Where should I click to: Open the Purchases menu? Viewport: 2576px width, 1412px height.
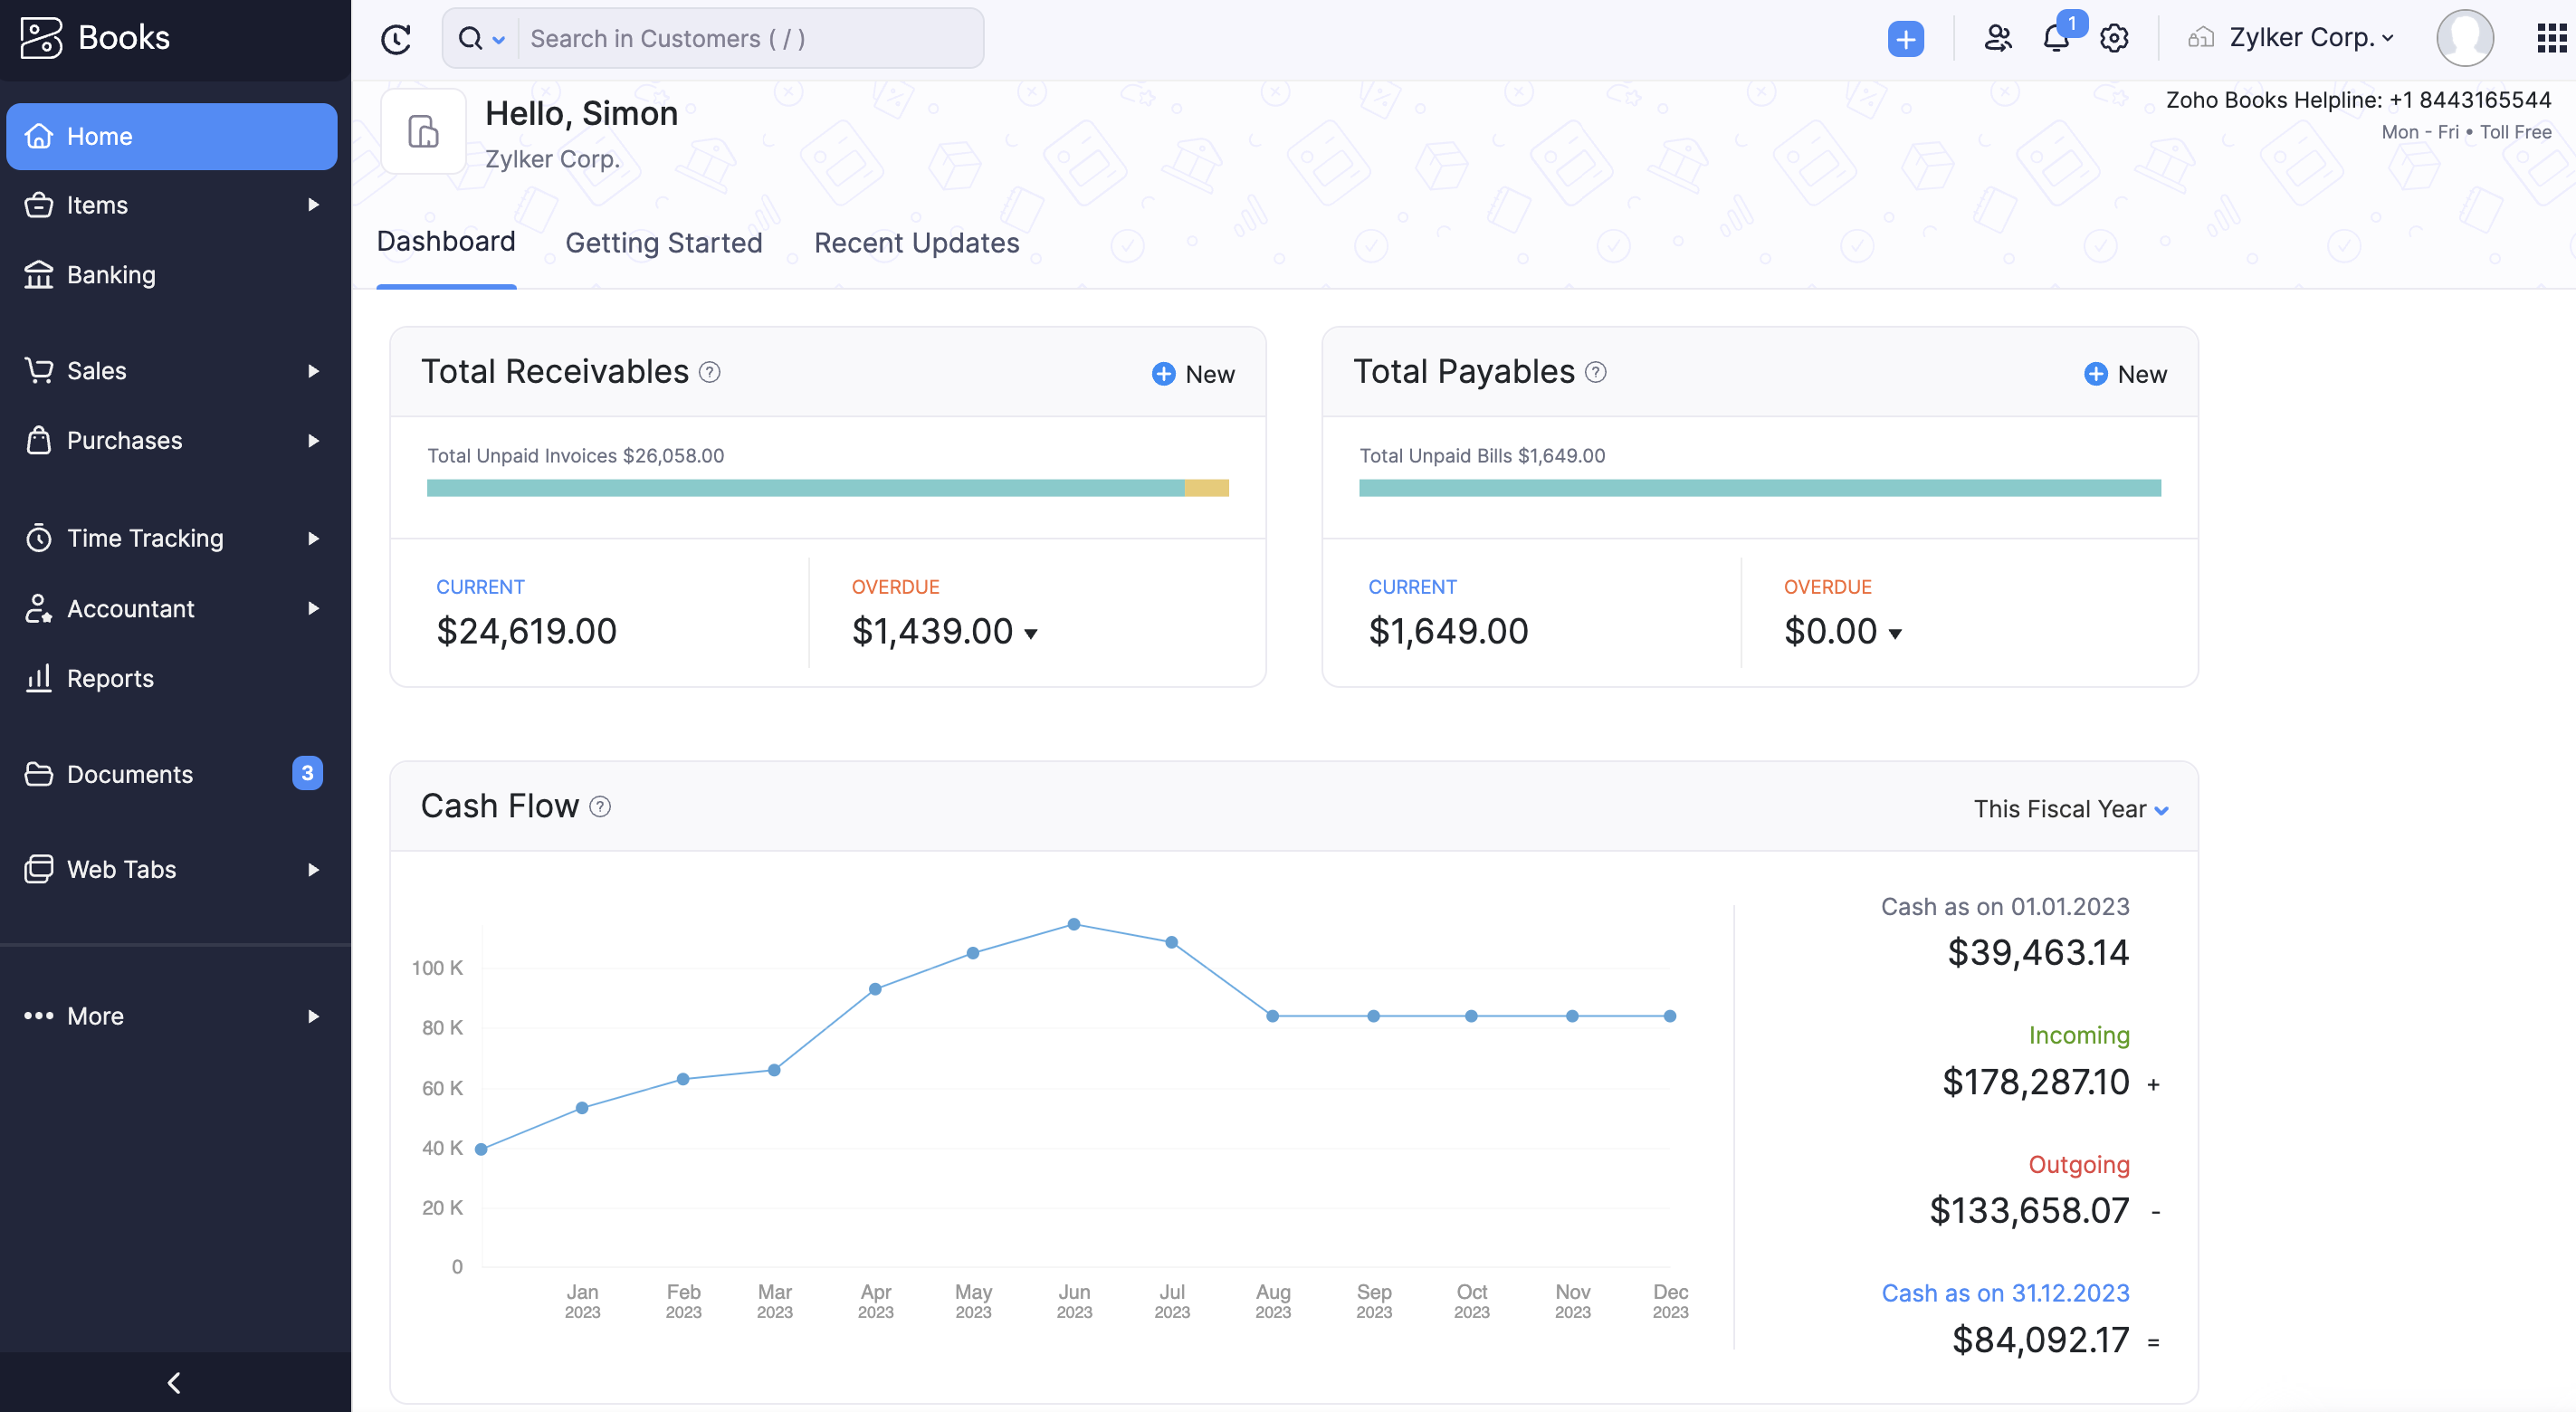(174, 438)
